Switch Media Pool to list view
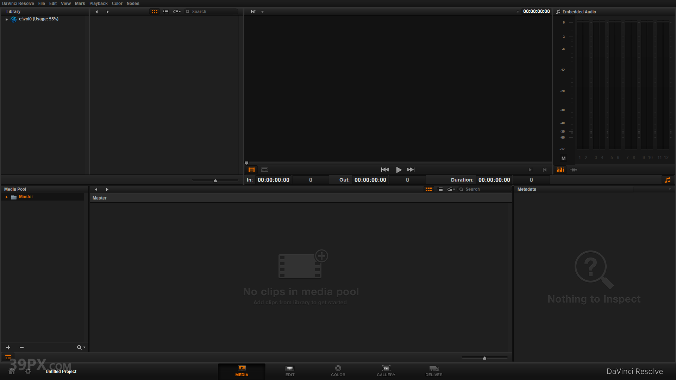The image size is (676, 380). [x=440, y=189]
